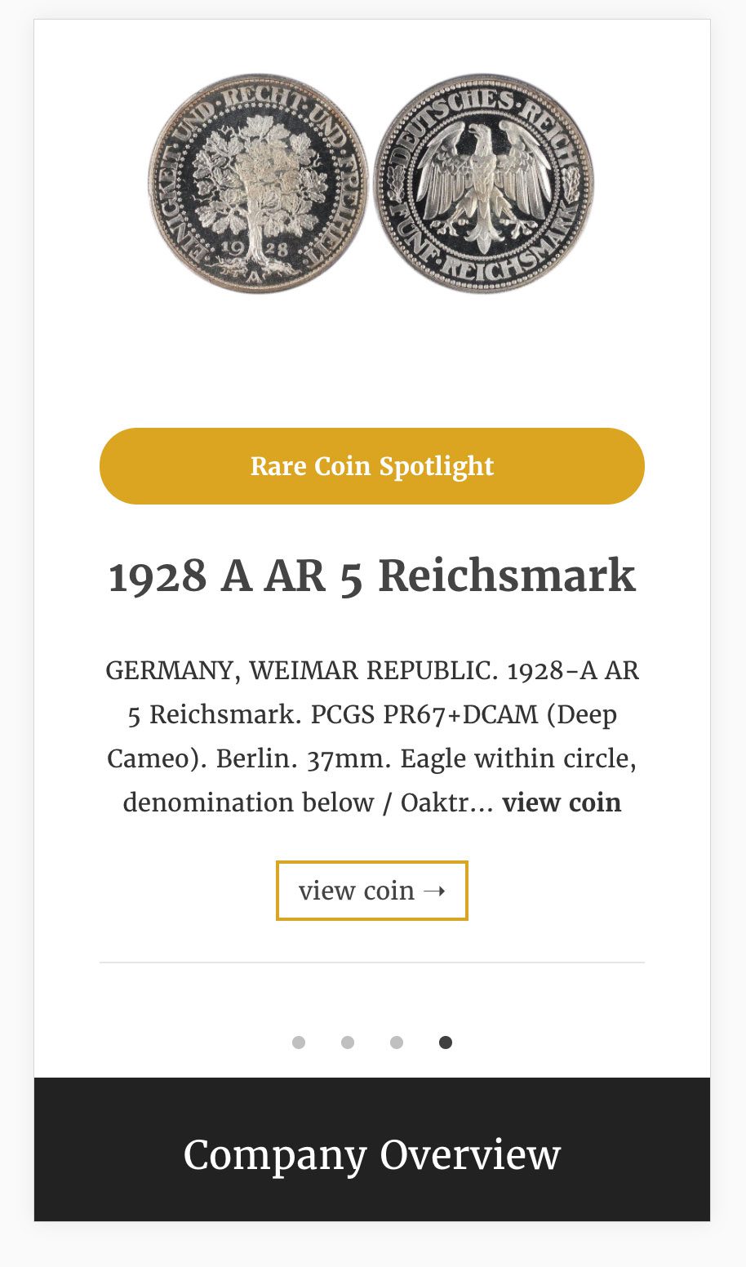Click the bold inline "view coin" link
Screen dimensions: 746x1267
click(562, 802)
